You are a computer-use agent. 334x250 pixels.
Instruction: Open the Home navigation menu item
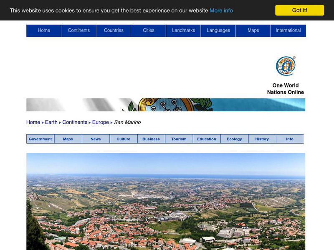tap(44, 30)
